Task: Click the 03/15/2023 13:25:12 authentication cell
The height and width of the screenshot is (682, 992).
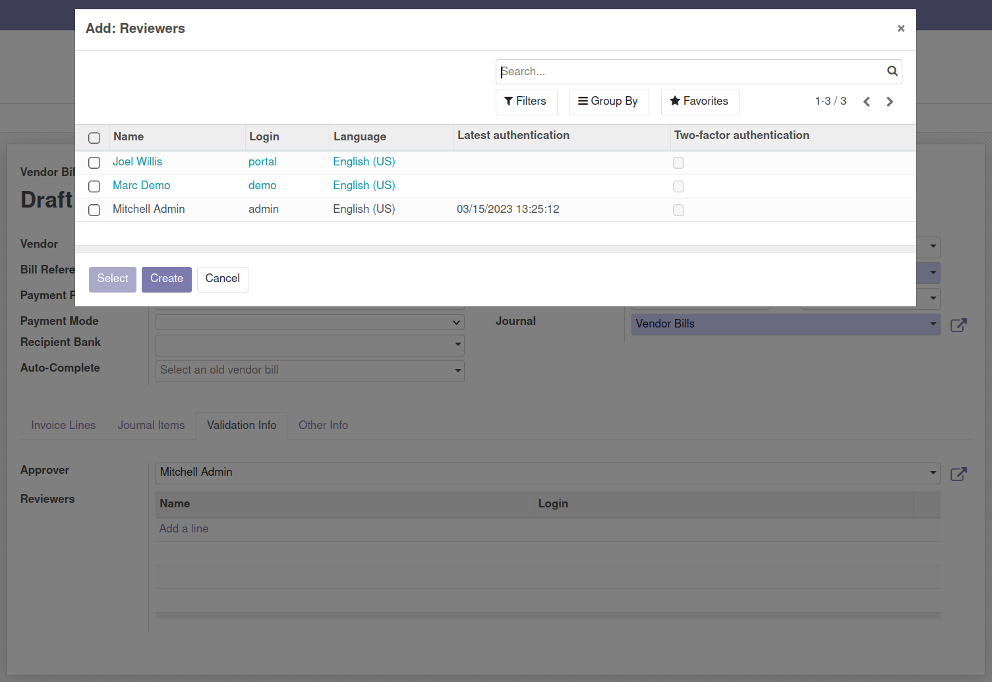Action: point(508,209)
